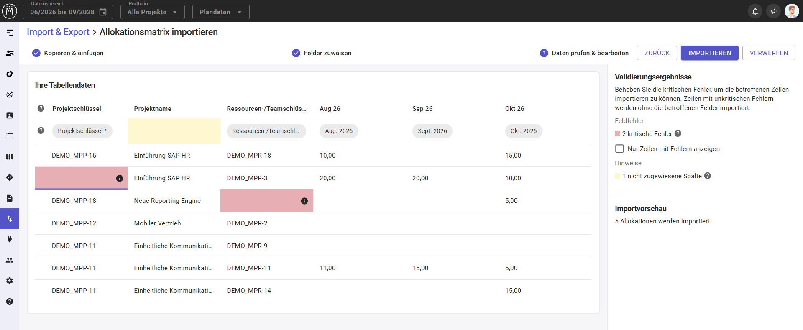
Task: Open the Aug. 2026 column chip
Action: pos(339,131)
